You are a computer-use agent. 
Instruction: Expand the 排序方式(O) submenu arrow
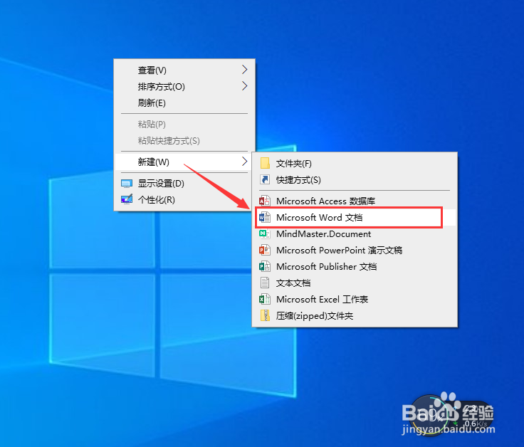click(x=245, y=86)
